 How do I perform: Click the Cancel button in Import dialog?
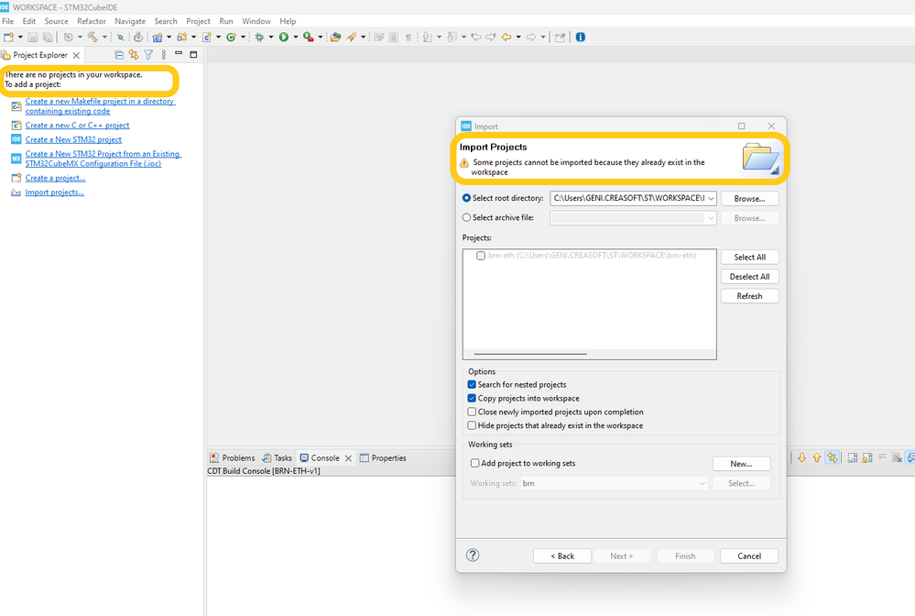748,555
